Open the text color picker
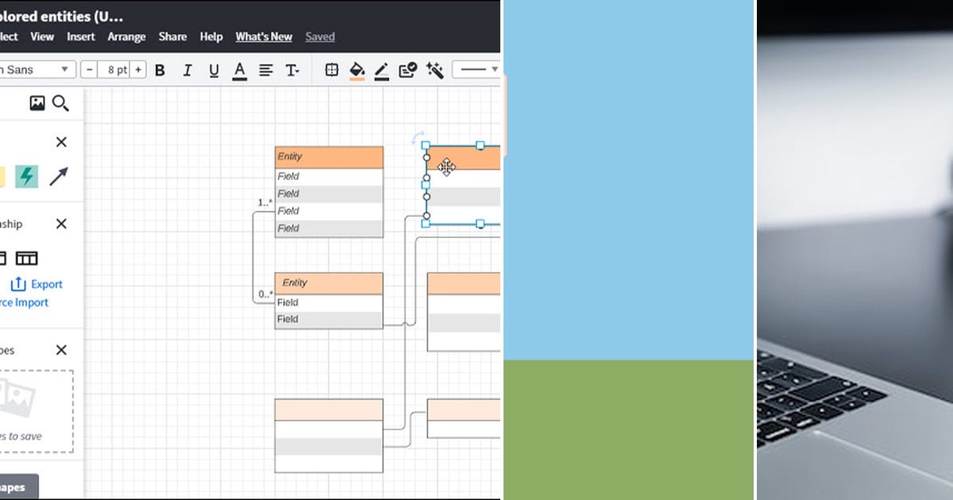 [240, 71]
